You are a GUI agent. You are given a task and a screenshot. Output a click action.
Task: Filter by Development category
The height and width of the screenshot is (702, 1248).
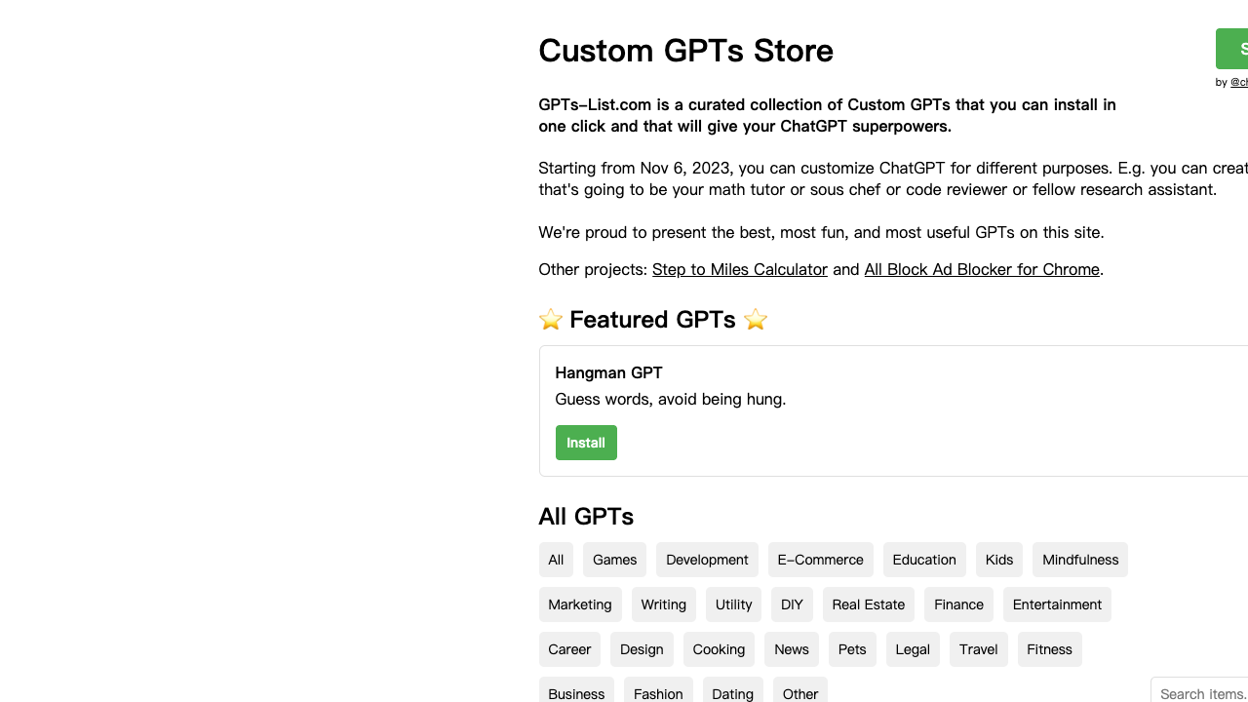tap(707, 560)
